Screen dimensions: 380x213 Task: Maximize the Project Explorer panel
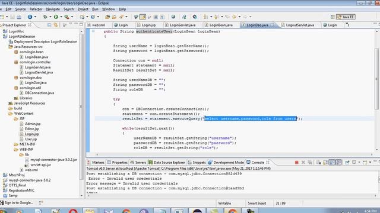(81, 24)
